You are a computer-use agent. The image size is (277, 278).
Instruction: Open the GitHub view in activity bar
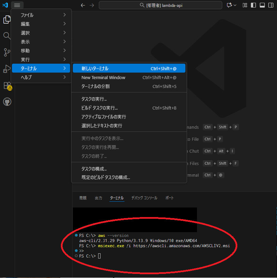[7, 102]
